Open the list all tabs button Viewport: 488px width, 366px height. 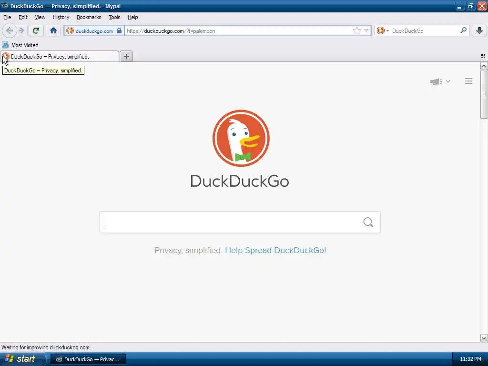click(x=483, y=56)
